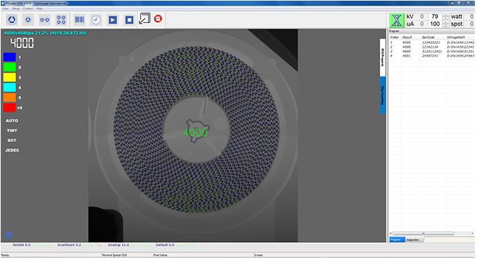Viewport: 477px width, 259px height.
Task: Start counting with the blue play button
Action: 112,20
